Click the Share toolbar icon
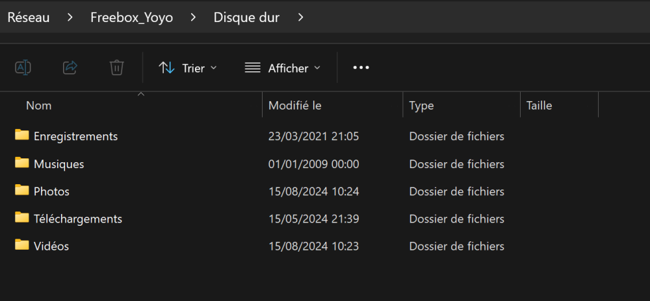 pos(70,67)
